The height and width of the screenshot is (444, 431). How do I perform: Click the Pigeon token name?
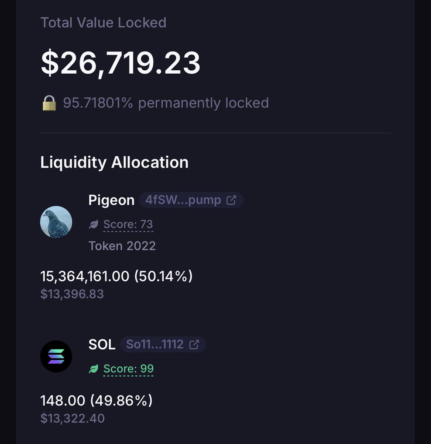click(111, 200)
